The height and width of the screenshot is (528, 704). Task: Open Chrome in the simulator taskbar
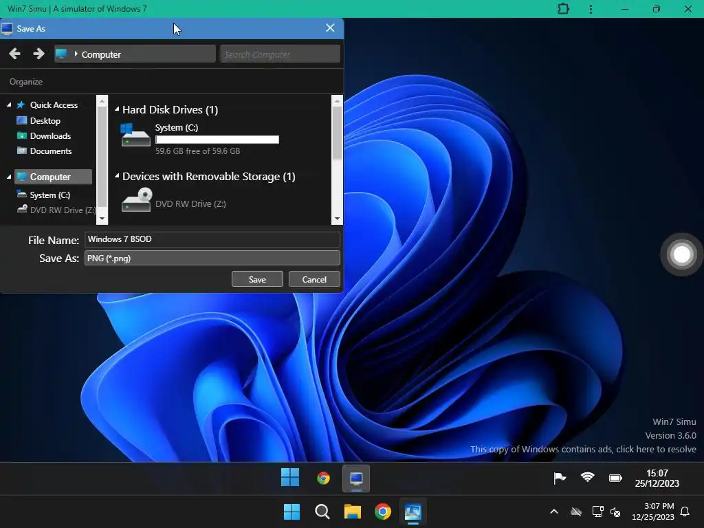323,478
